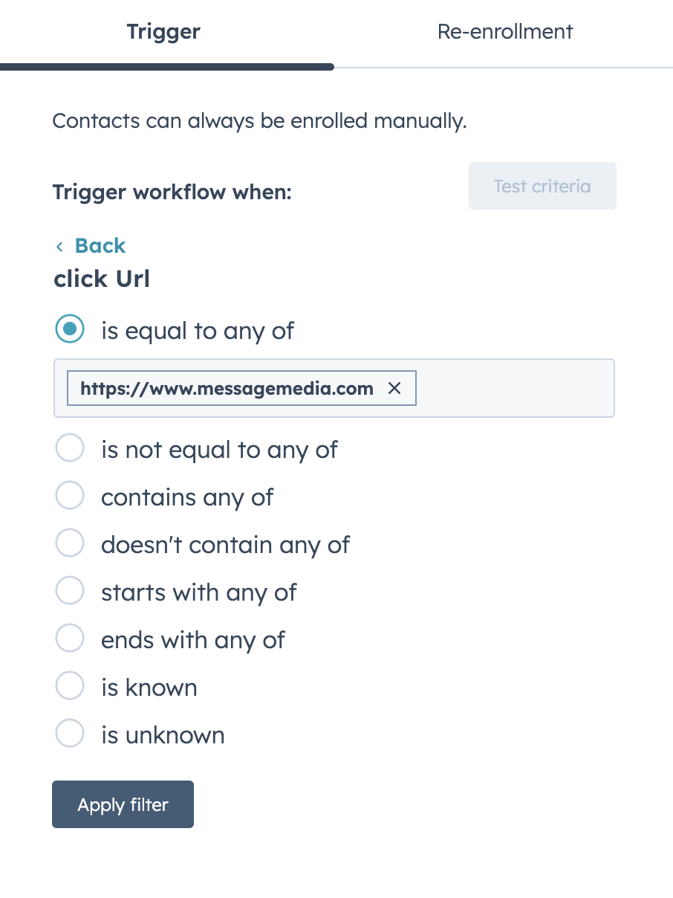The image size is (673, 898).
Task: Select "is not equal to any of"
Action: [70, 448]
